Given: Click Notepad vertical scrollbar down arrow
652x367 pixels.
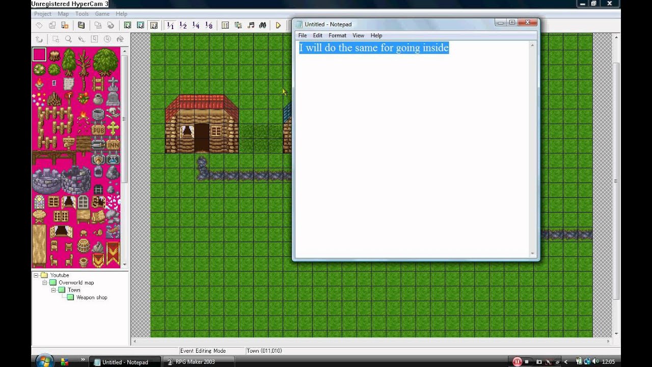Looking at the screenshot, I should tap(533, 253).
